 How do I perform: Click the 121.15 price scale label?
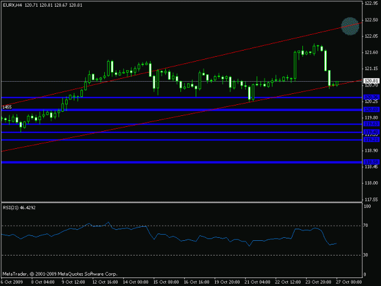click(x=371, y=69)
